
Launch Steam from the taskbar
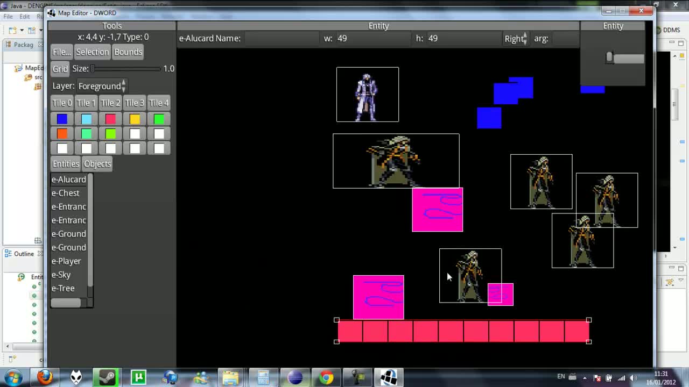pyautogui.click(x=106, y=377)
